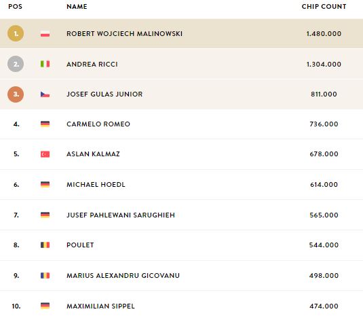Screen dimensions: 363x318
Task: Click the Belgian flag beside Poulet
Action: point(45,245)
